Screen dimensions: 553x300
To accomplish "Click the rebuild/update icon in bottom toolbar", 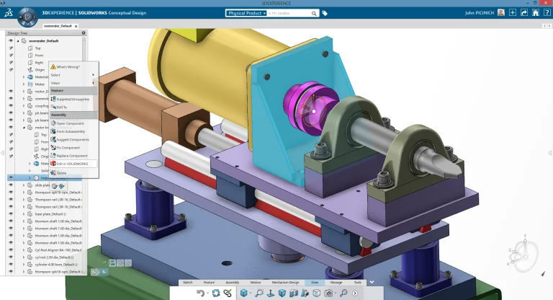I will point(215,293).
